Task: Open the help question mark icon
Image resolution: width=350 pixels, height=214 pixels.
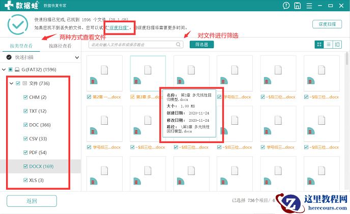Action: pyautogui.click(x=286, y=6)
